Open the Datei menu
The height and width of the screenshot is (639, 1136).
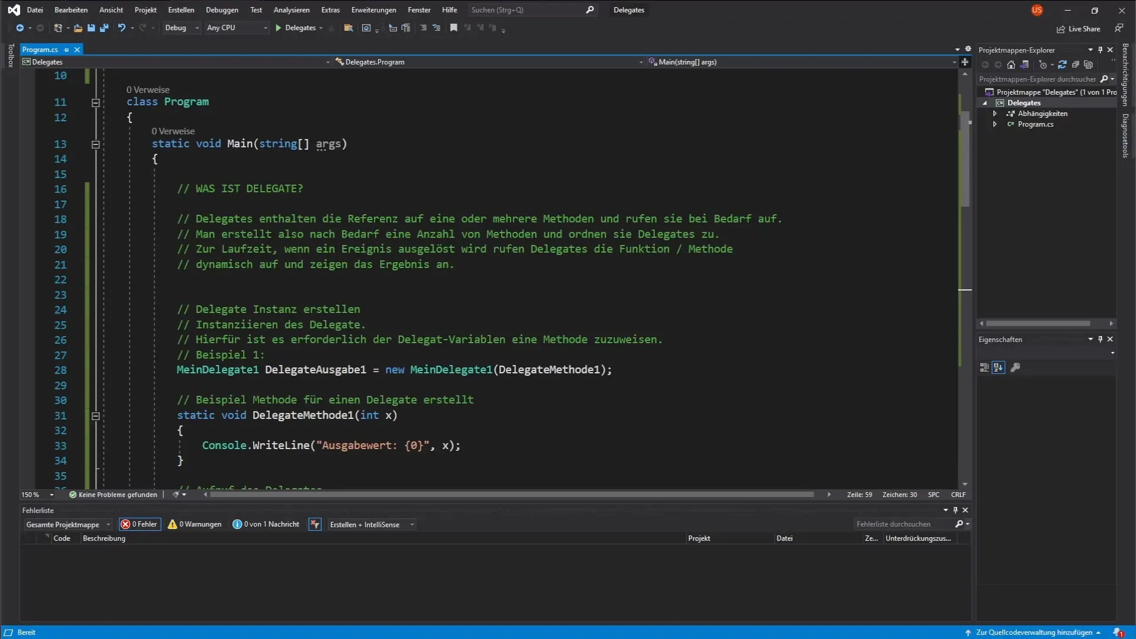(35, 10)
